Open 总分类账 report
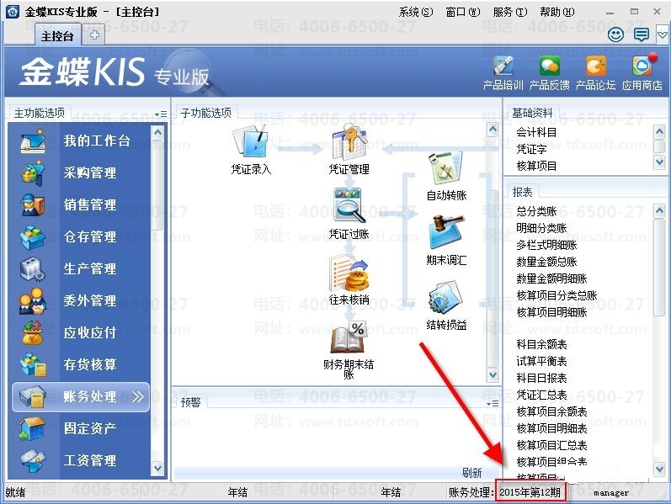The image size is (671, 504). pos(536,211)
